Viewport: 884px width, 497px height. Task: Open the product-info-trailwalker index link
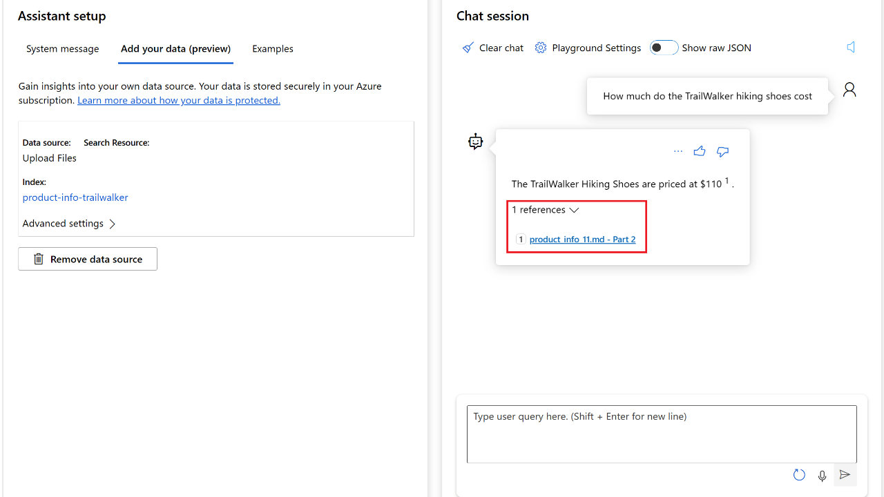point(75,197)
